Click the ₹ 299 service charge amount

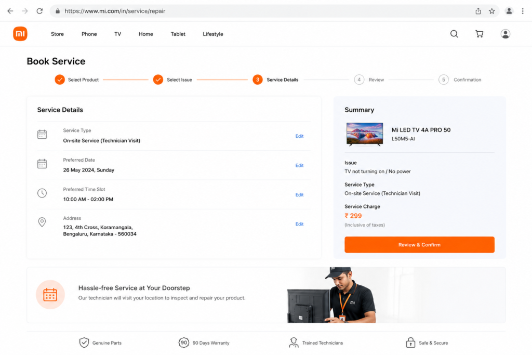click(x=353, y=216)
